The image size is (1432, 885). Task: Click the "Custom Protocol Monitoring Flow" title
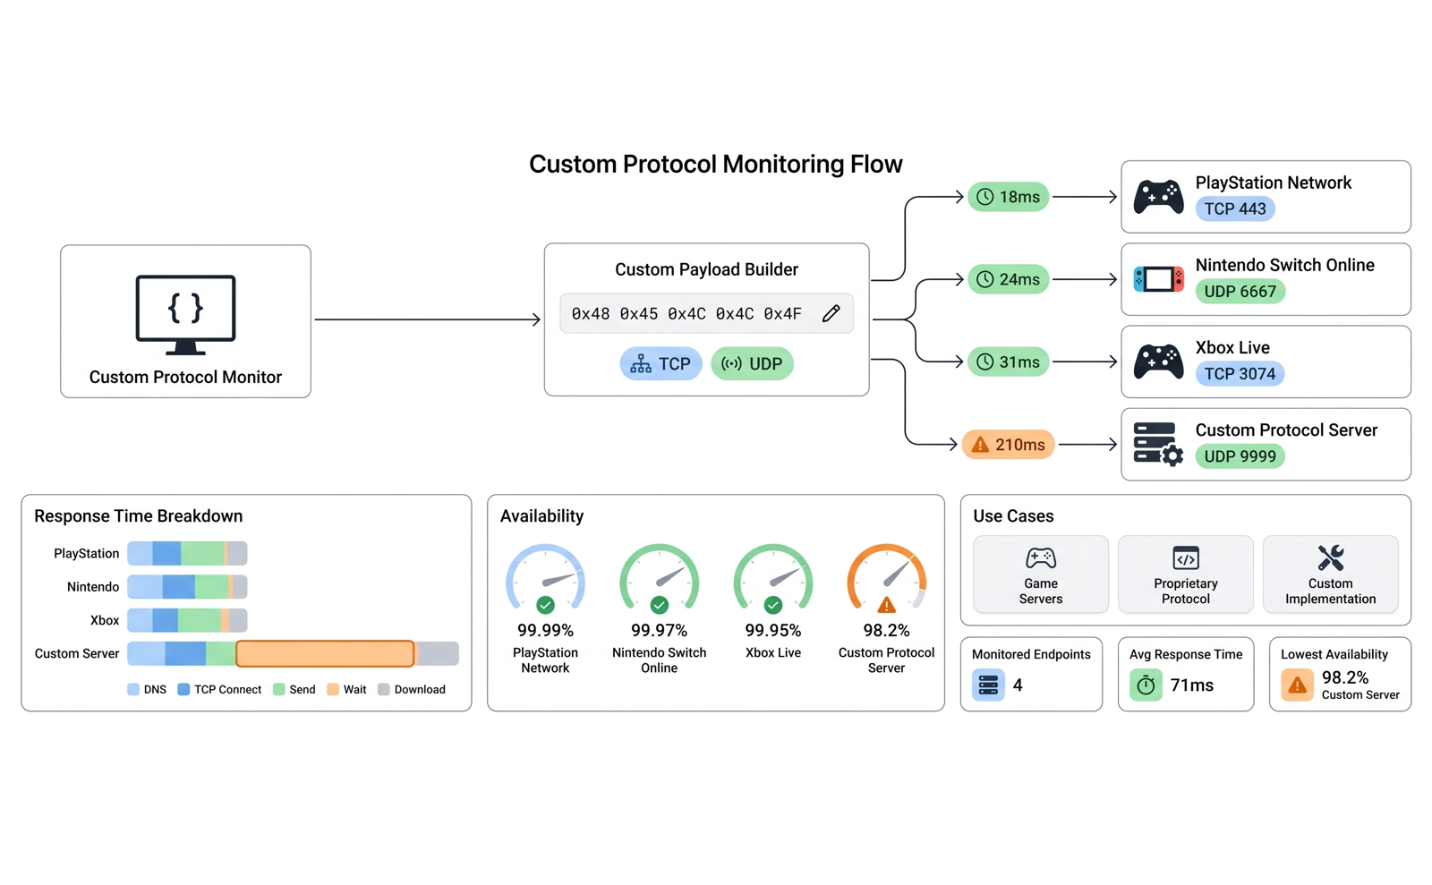716,165
